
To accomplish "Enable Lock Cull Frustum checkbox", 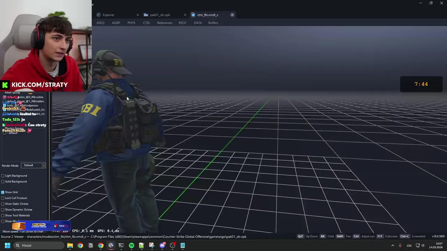I will tap(3, 198).
